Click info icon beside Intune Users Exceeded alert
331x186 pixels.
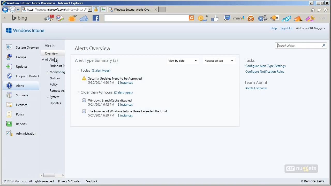pos(84,111)
